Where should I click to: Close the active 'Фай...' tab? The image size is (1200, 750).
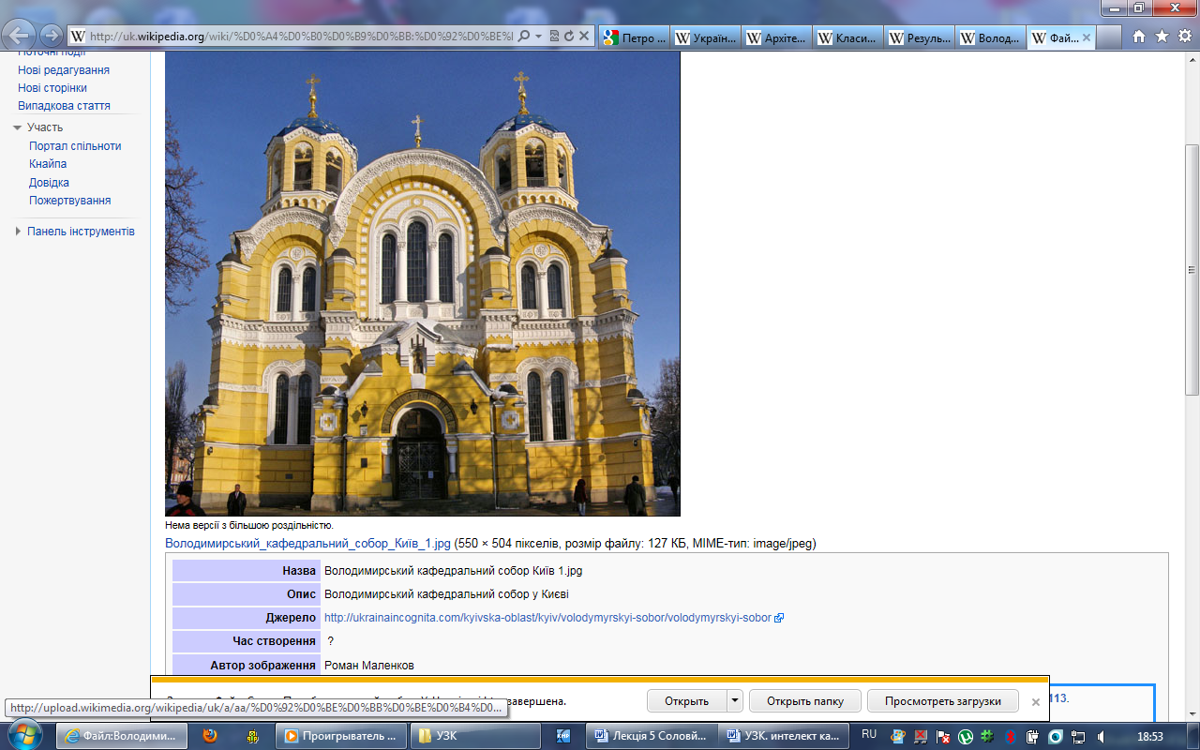click(1087, 37)
